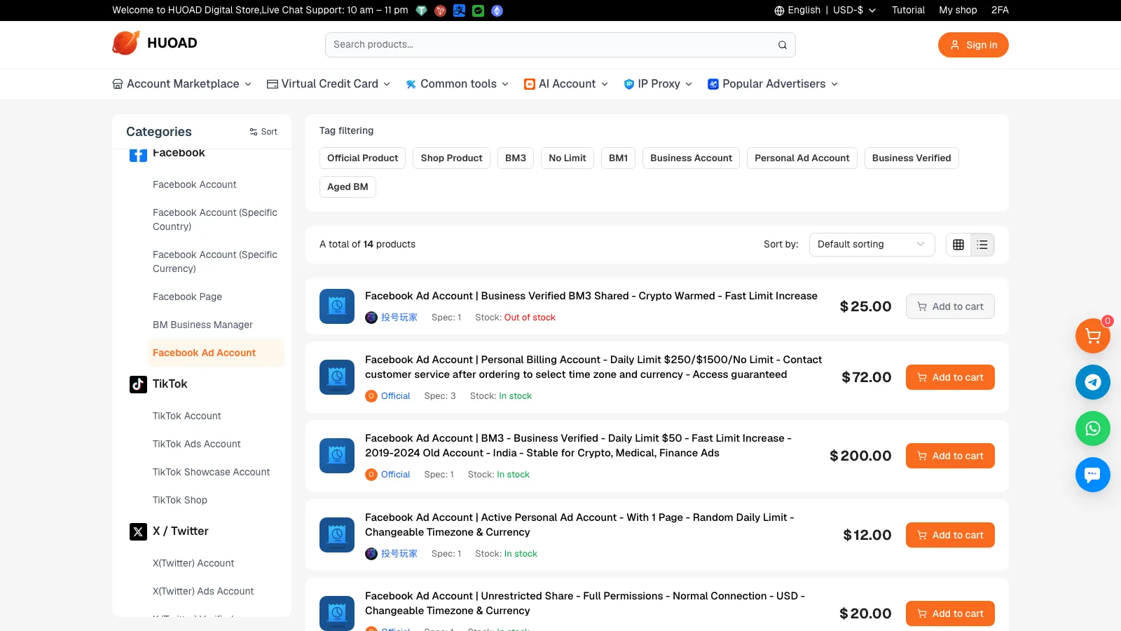Click the Ethereum icon in top bar
This screenshot has height=631, width=1121.
pos(497,11)
